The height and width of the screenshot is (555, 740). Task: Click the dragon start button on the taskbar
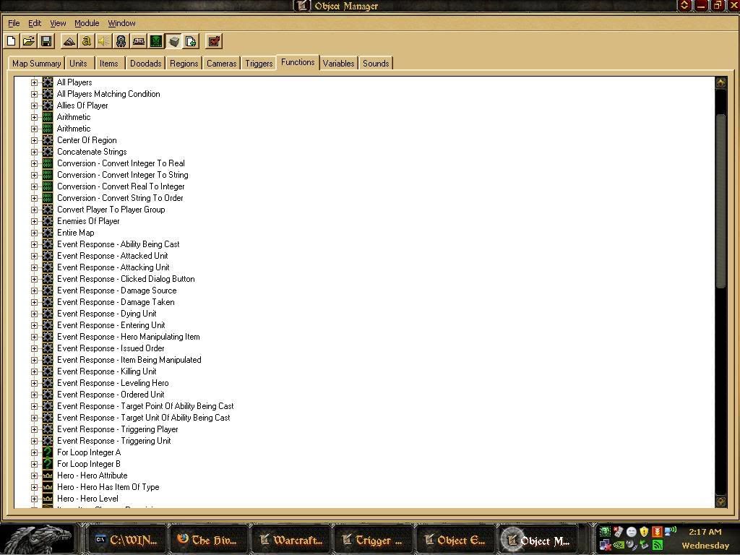pos(39,539)
